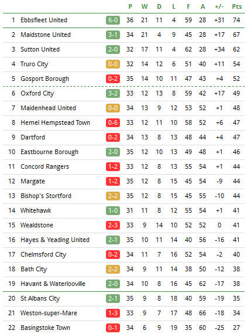Sort table by Pts column header
247x334 pixels.
pos(236,6)
